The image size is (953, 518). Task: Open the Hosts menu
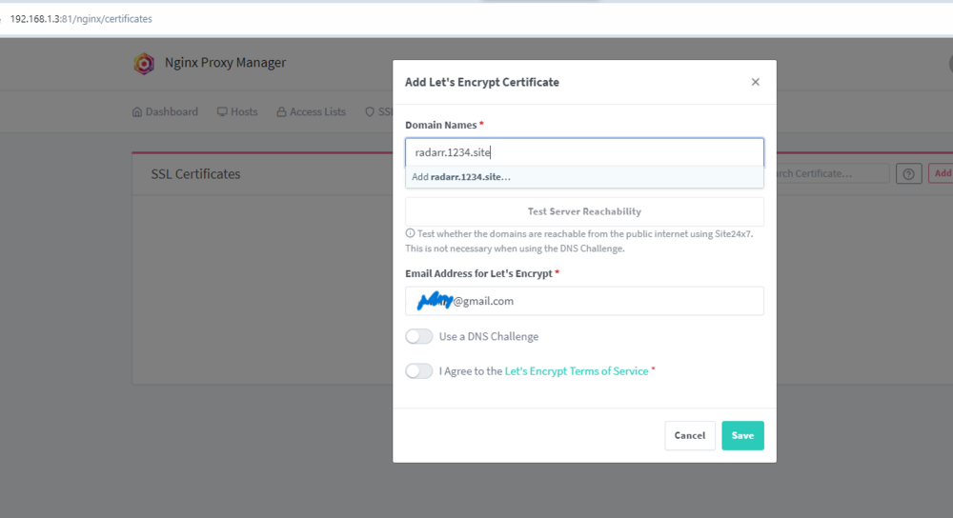237,111
